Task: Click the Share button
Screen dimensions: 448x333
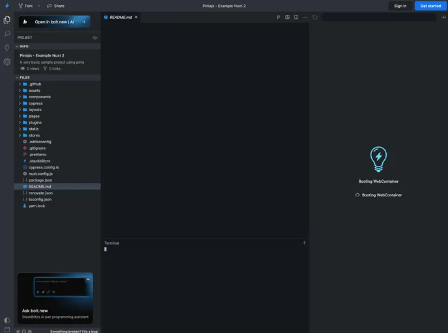Action: [x=56, y=6]
